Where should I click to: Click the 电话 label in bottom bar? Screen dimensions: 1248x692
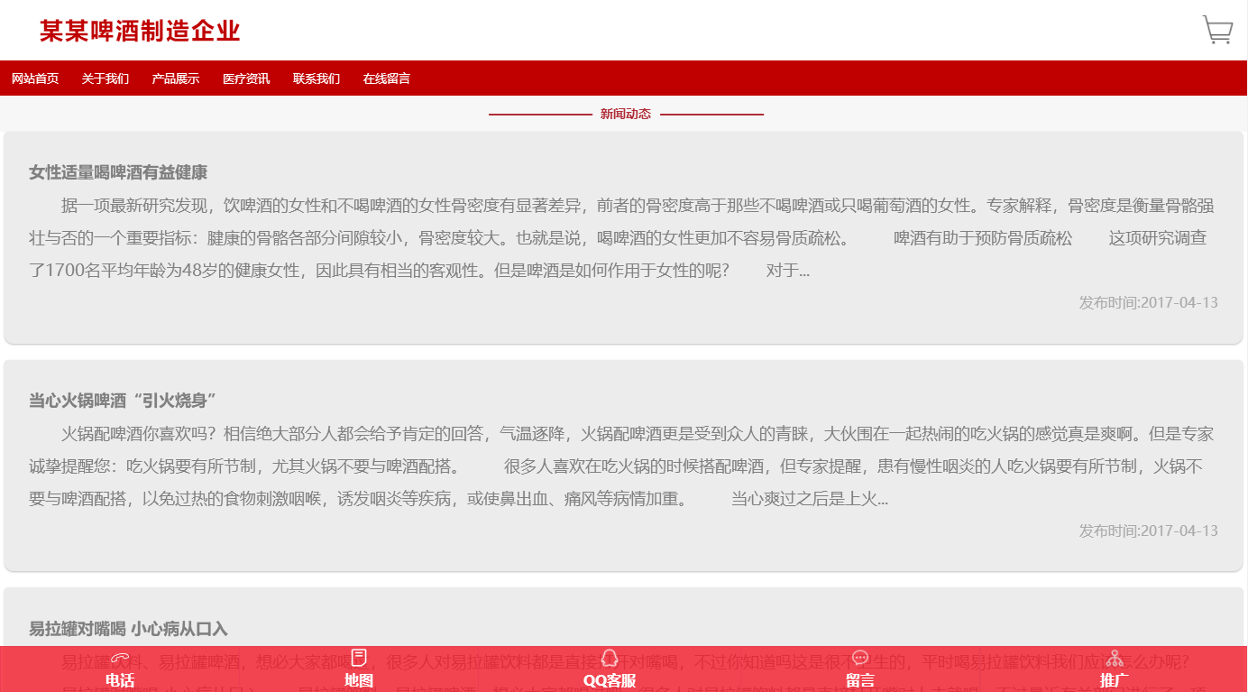(120, 680)
